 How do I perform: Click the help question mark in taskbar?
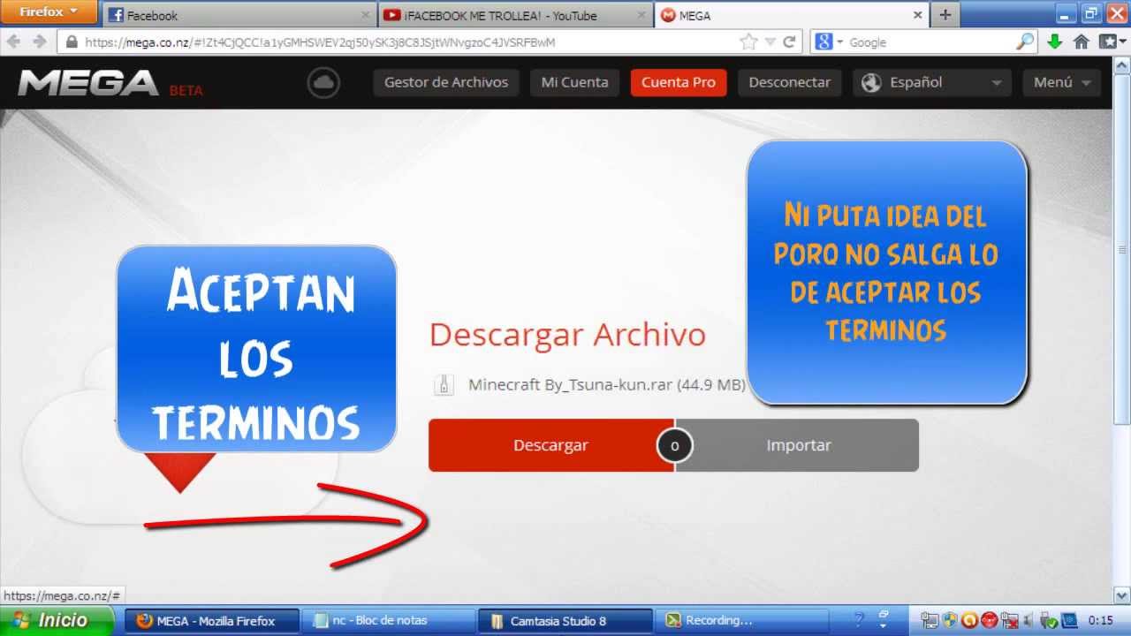(x=858, y=620)
